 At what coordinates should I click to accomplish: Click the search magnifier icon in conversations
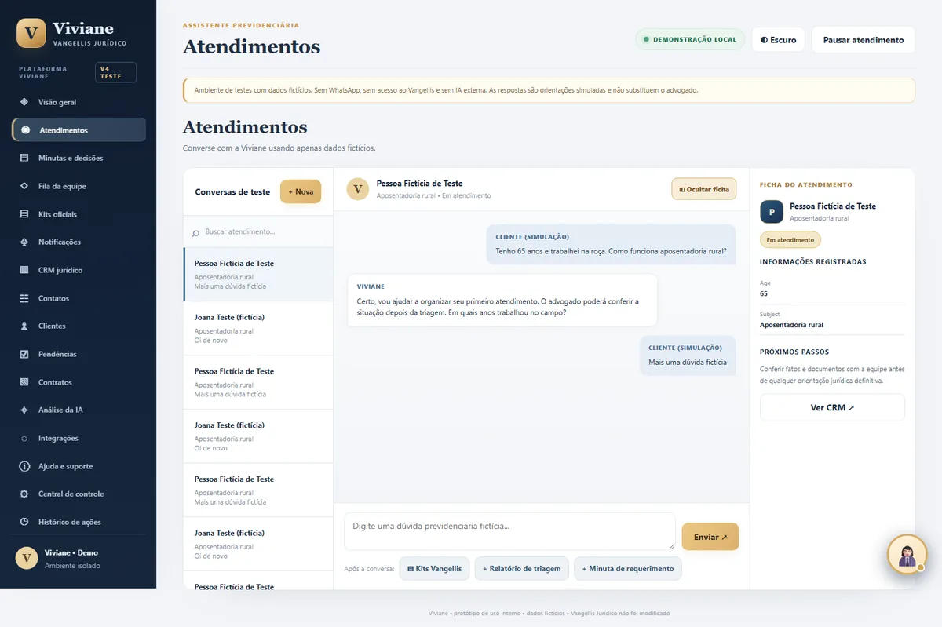click(x=195, y=233)
